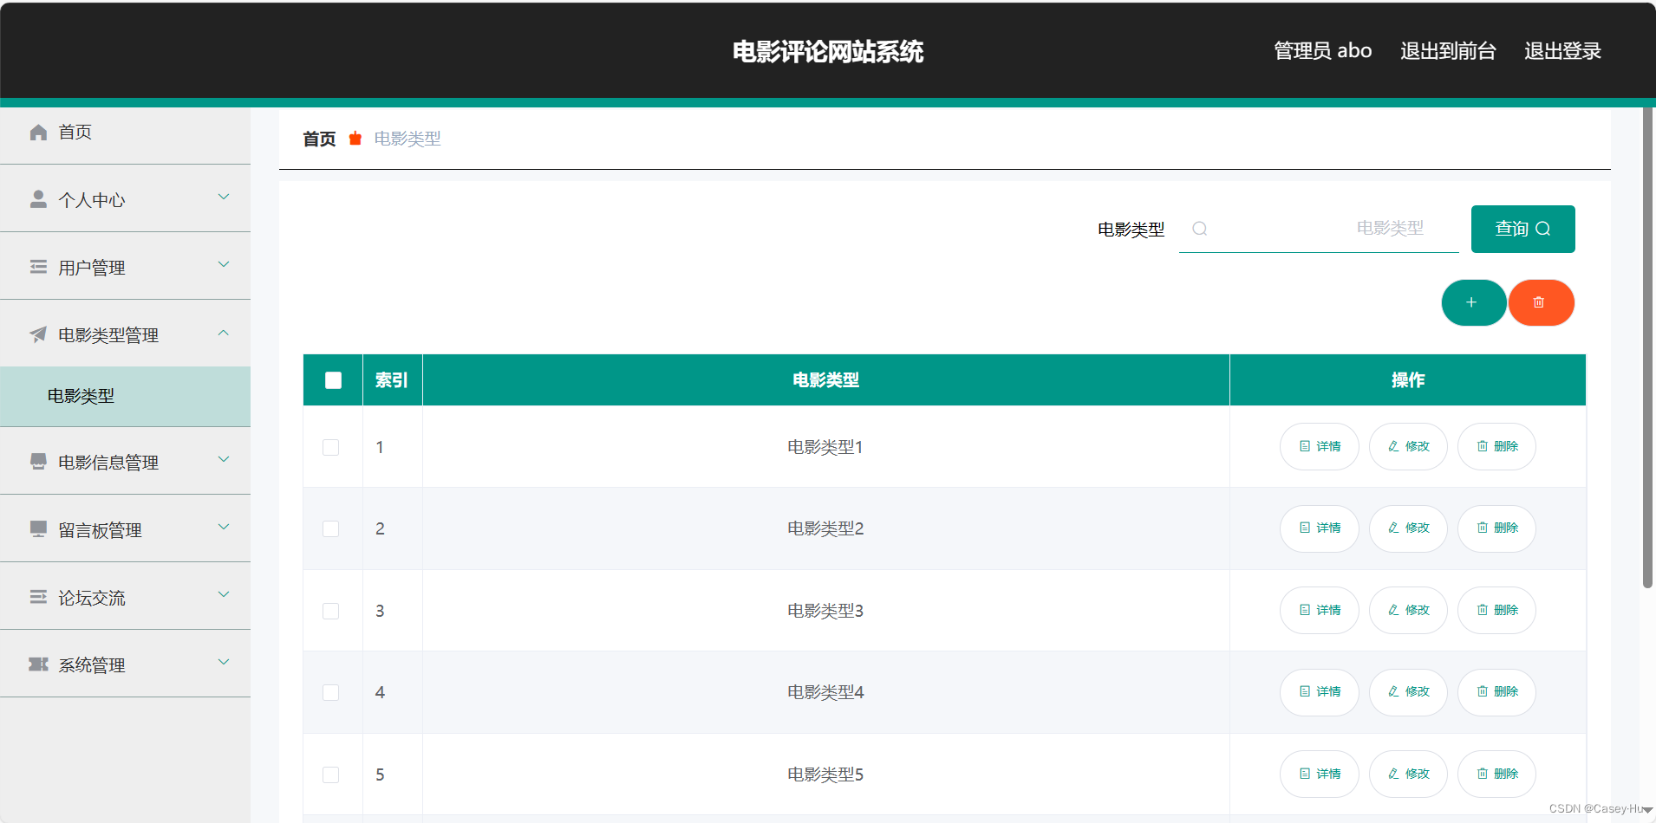This screenshot has width=1656, height=823.
Task: Check the checkbox for row 电影类型5
Action: (x=330, y=774)
